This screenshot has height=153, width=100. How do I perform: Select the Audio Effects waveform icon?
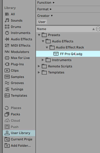pos(7,39)
